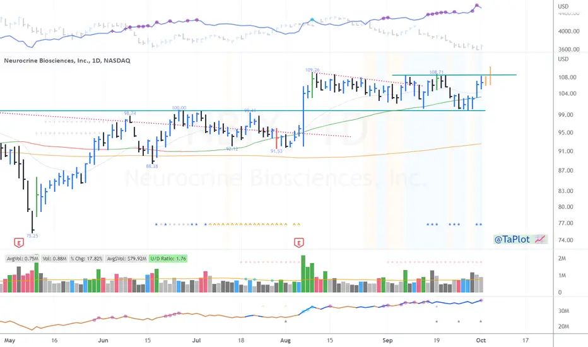Click the AvgSVol: $79.92M label
Image resolution: width=588 pixels, height=347 pixels.
pyautogui.click(x=126, y=259)
